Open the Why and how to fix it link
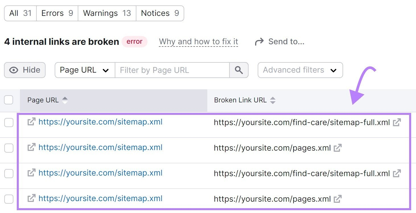The height and width of the screenshot is (213, 416). click(x=198, y=41)
